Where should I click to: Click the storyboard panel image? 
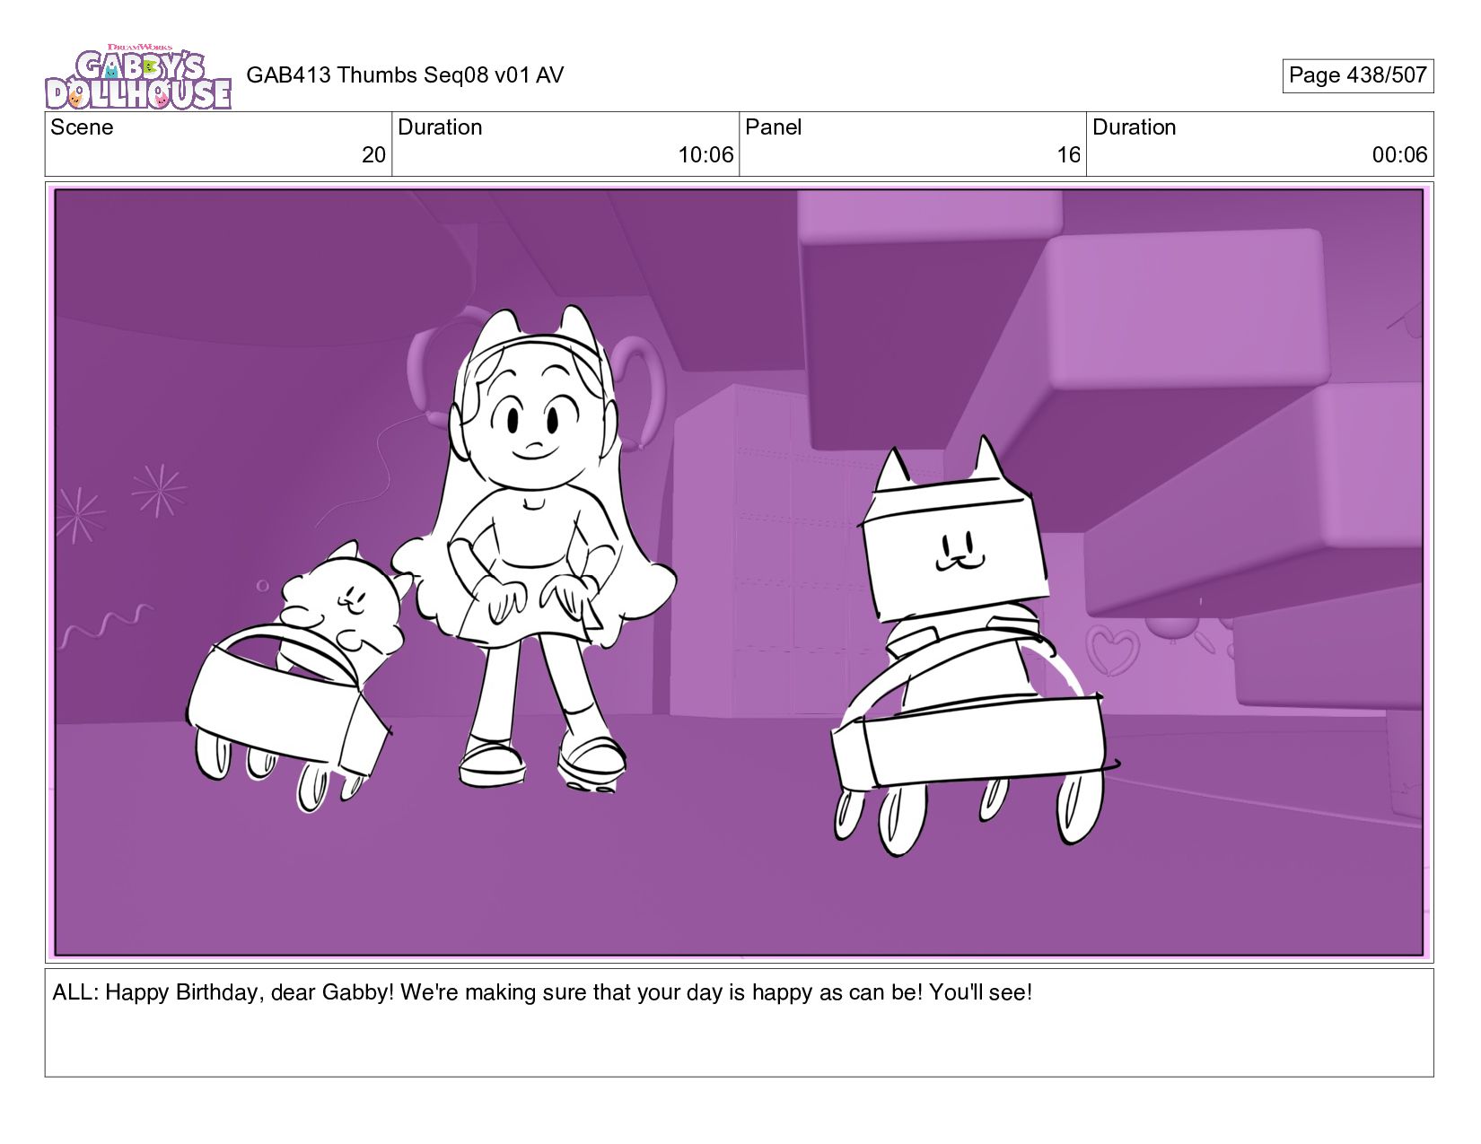739,572
